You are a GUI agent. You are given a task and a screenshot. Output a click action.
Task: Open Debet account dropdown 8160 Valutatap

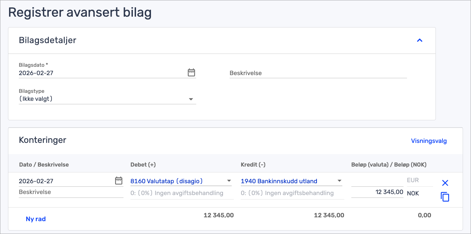(x=181, y=181)
